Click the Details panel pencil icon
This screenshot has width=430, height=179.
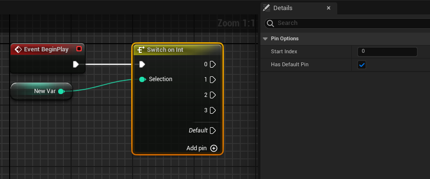tap(266, 8)
